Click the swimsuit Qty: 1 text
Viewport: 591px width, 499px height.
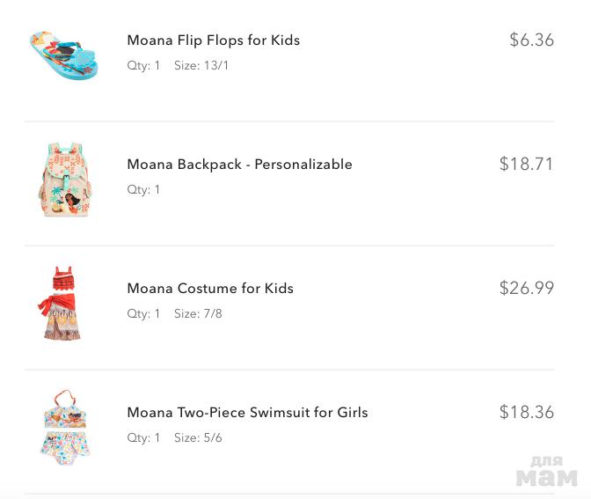(x=143, y=438)
